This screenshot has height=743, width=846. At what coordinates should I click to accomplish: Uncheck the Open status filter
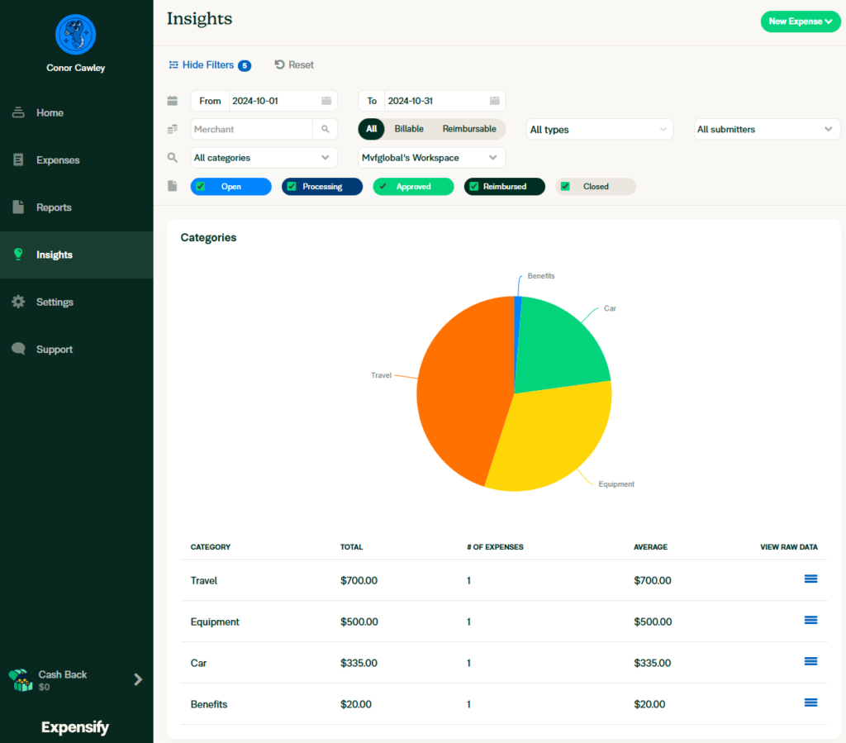tap(199, 186)
